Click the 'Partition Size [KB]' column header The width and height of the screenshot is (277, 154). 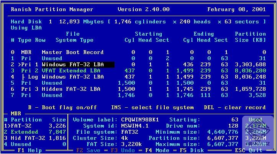point(250,37)
